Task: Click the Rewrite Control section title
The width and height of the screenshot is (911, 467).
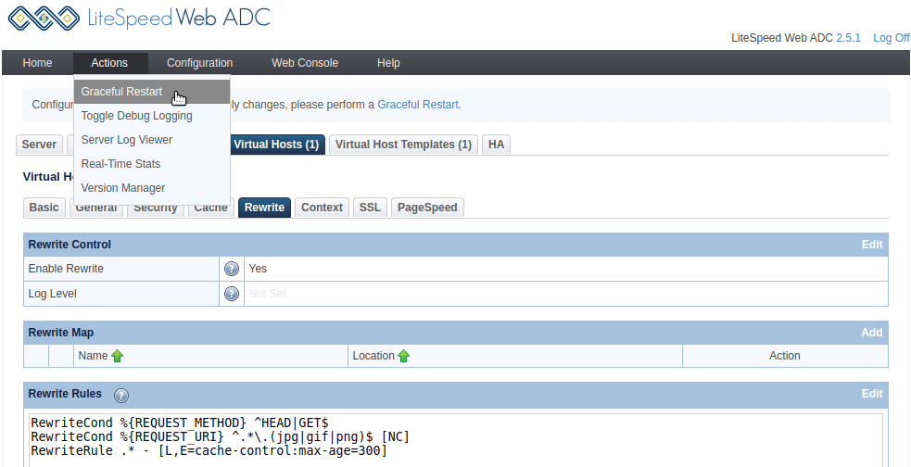Action: pyautogui.click(x=70, y=245)
